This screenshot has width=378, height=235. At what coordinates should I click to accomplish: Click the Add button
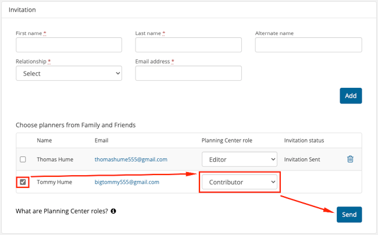(x=351, y=96)
